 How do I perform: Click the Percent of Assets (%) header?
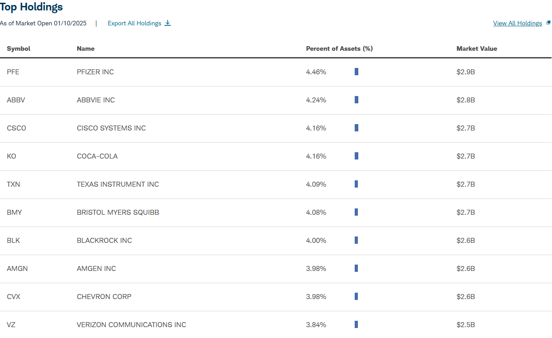(339, 48)
